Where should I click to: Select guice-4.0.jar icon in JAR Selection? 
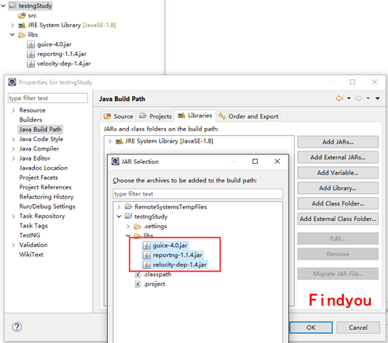coord(147,245)
